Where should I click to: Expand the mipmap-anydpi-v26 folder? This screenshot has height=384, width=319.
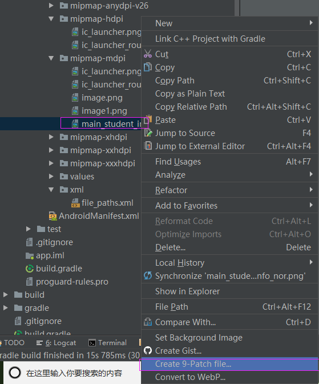[x=51, y=5]
